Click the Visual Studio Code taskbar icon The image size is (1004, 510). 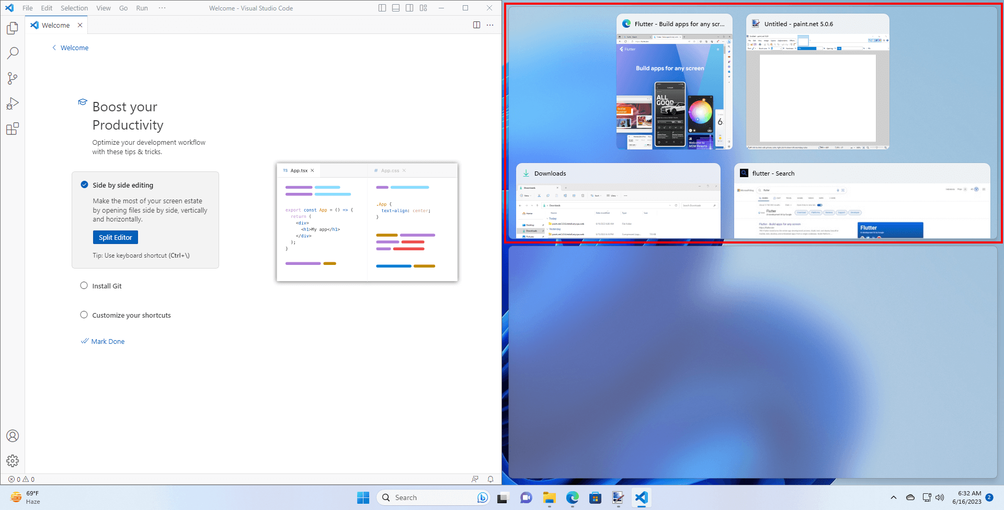641,497
